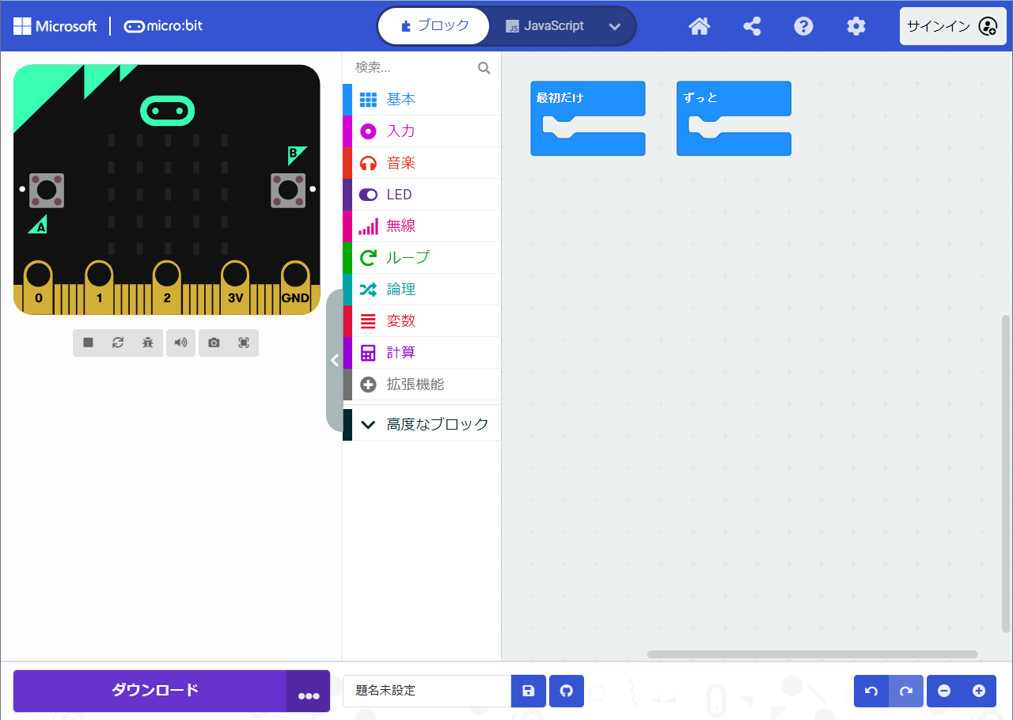Stop the simulator
Screen dimensions: 1013x720
88,343
